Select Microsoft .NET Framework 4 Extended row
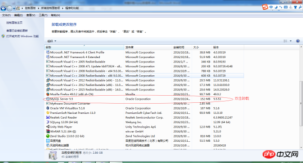Screen dimensions: 303x163 [144, 57]
